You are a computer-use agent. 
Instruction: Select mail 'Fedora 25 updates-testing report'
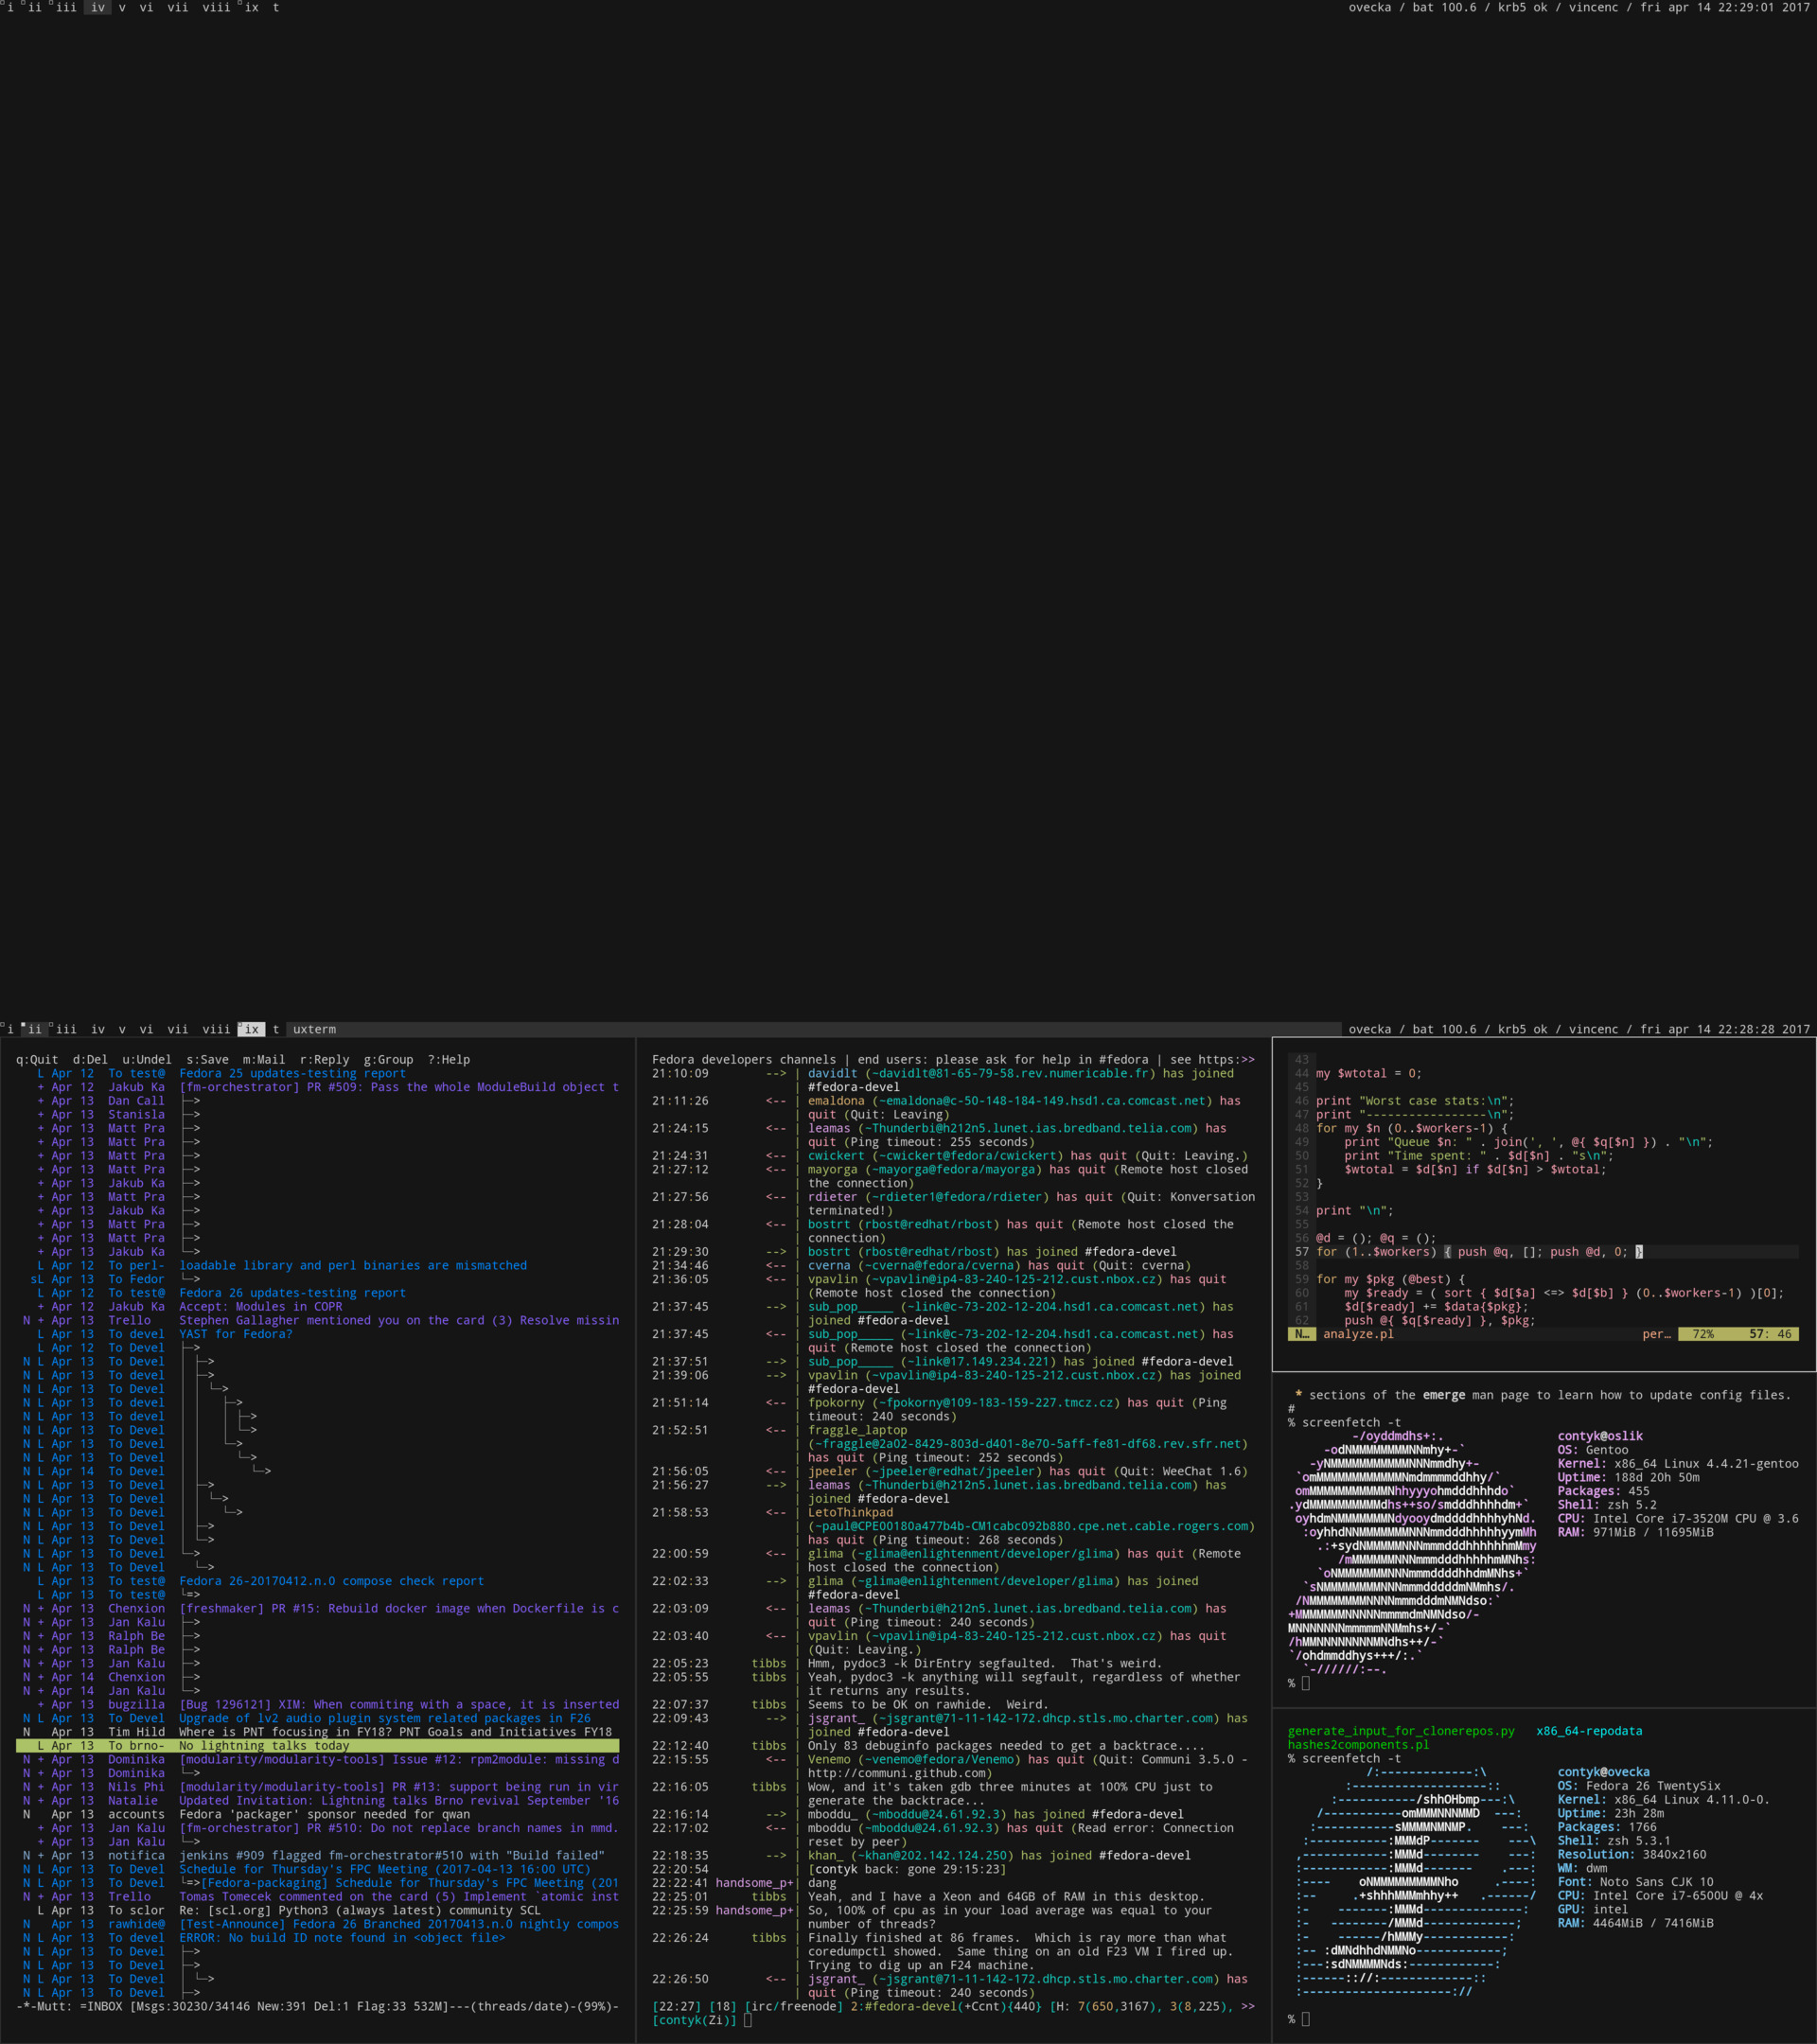coord(318,1073)
